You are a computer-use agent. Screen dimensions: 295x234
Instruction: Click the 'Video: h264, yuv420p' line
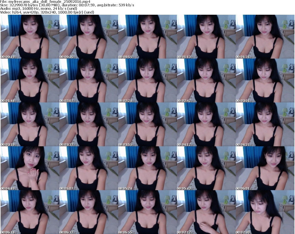tap(47, 12)
